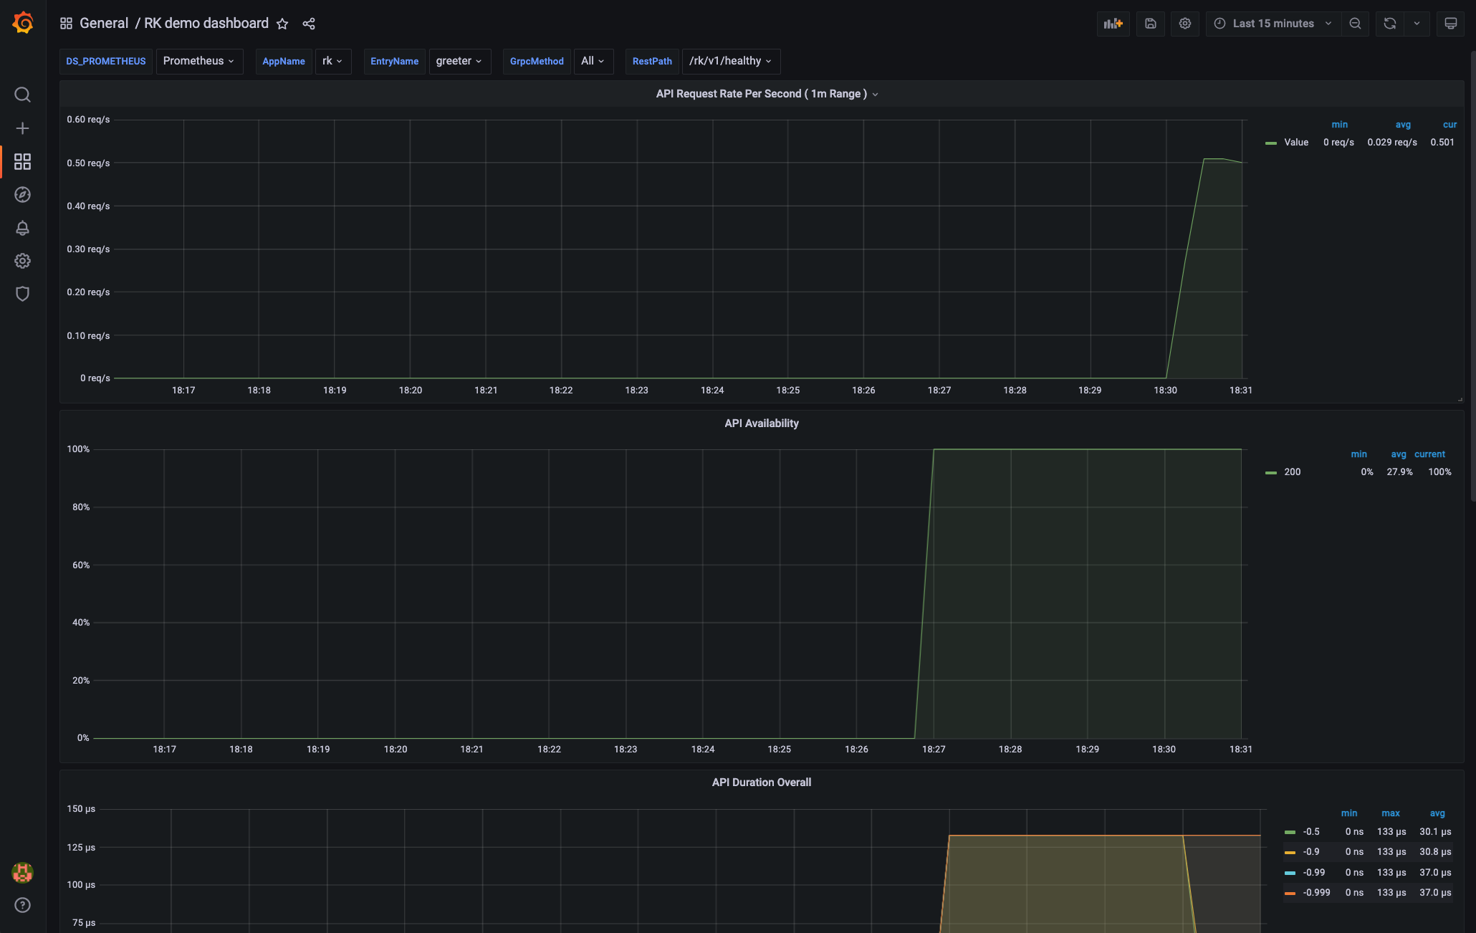Save dashboard using the disk icon
1476x933 pixels.
pyautogui.click(x=1150, y=24)
